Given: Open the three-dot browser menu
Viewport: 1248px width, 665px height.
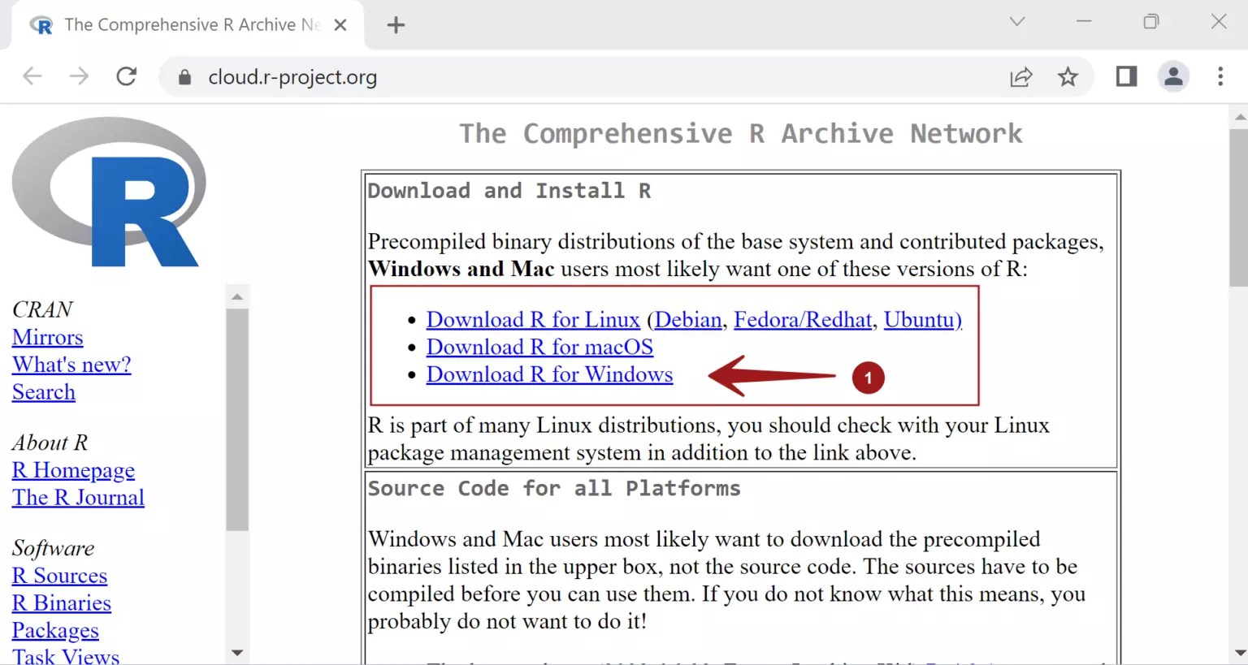Looking at the screenshot, I should coord(1220,76).
